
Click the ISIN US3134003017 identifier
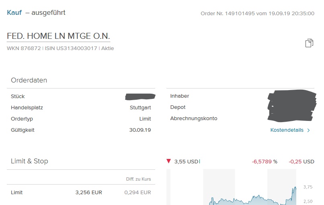click(71, 48)
